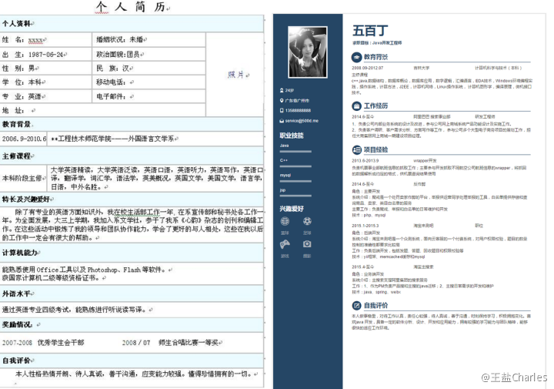Click the C++ skill level bar
The width and height of the screenshot is (554, 389).
point(295,166)
